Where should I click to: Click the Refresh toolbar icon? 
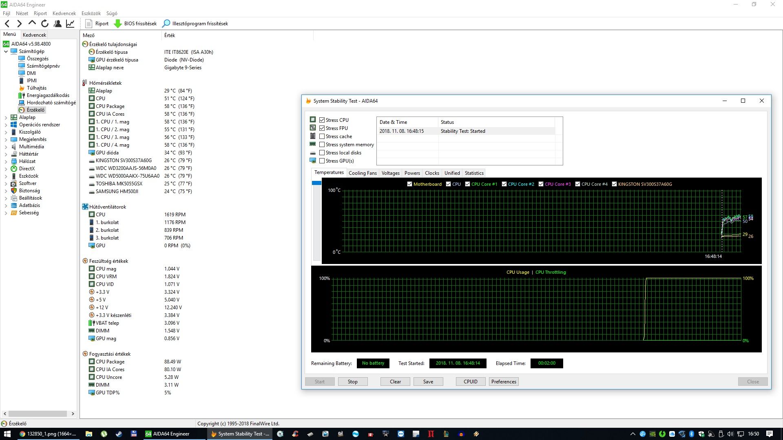click(x=45, y=24)
